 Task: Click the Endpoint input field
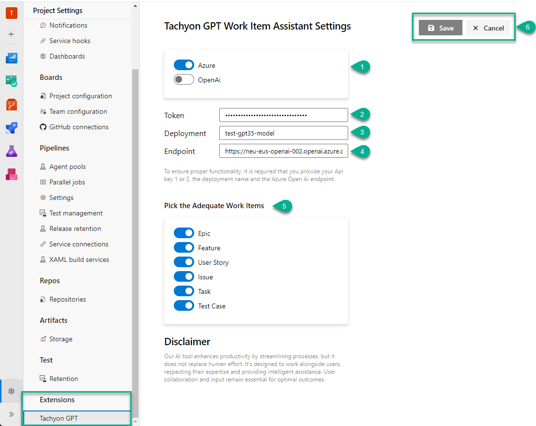coord(283,152)
